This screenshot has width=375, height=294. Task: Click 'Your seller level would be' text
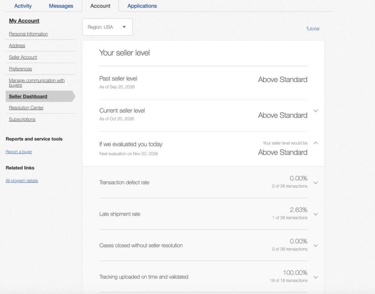pos(285,143)
